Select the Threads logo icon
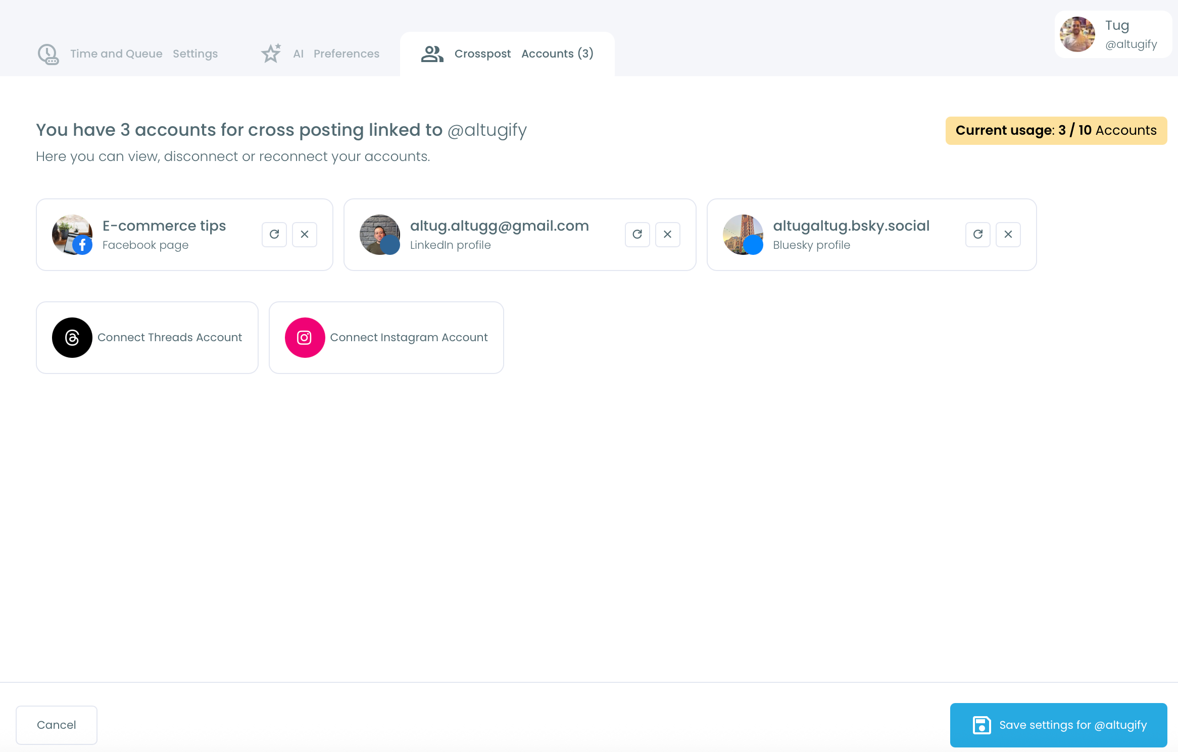 [72, 337]
